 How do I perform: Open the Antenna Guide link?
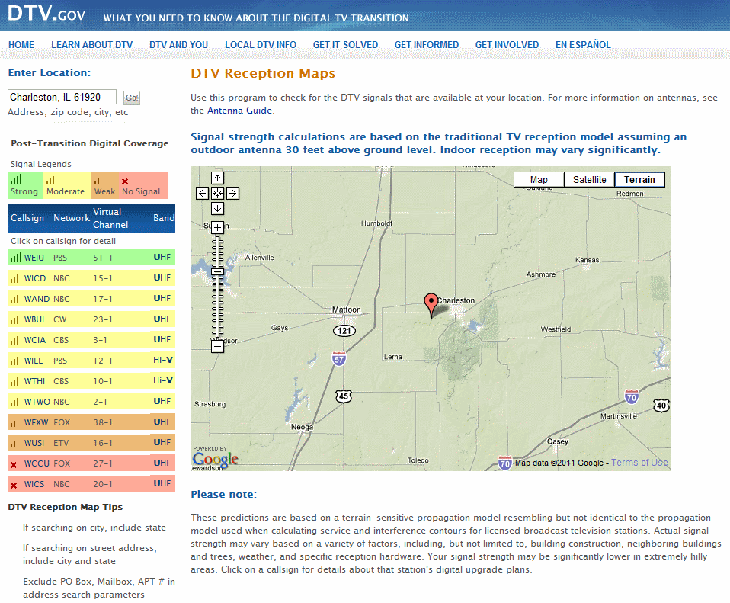point(239,111)
